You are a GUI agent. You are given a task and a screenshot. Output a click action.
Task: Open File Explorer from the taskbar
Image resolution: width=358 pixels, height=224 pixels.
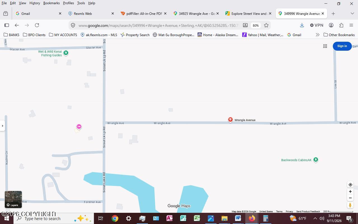click(224, 218)
